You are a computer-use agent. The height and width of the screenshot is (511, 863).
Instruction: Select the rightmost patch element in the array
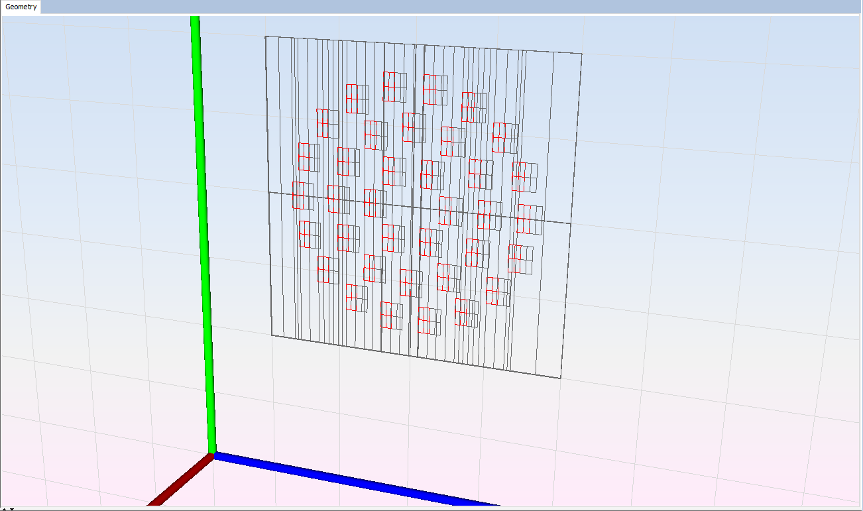point(530,219)
